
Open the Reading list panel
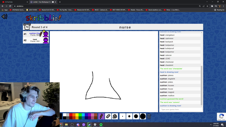[x=219, y=10]
